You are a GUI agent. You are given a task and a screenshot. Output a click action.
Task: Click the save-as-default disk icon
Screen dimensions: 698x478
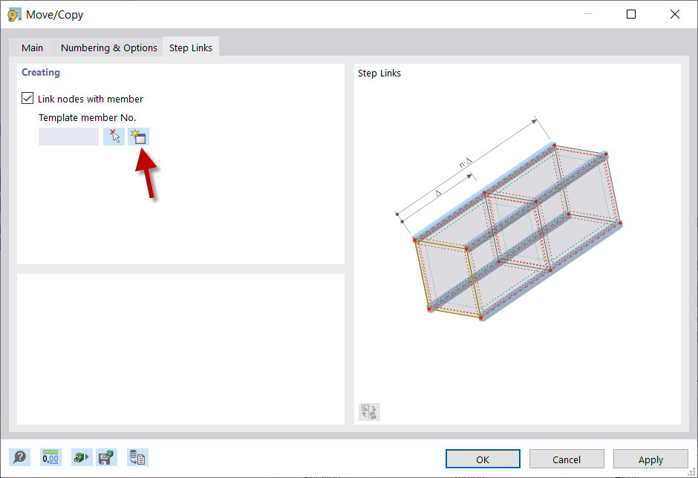point(106,457)
